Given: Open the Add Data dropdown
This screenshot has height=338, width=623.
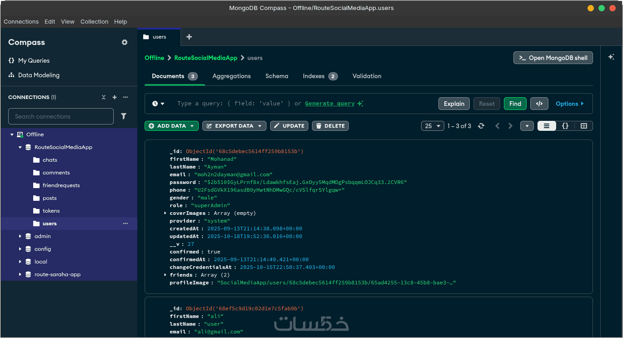Looking at the screenshot, I should coord(171,126).
